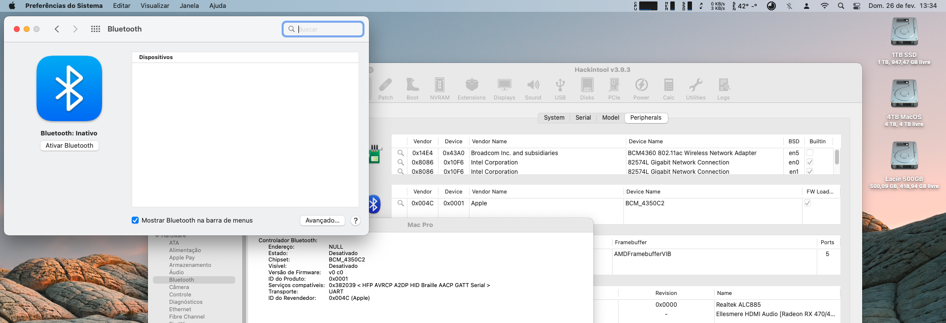The height and width of the screenshot is (323, 946).
Task: Open the Boot section in Hackintool
Action: [412, 89]
